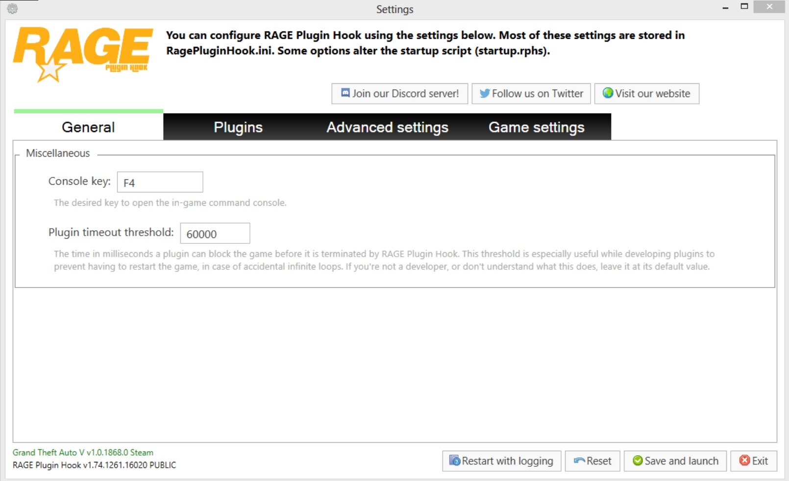Image resolution: width=789 pixels, height=481 pixels.
Task: Click the red X Exit icon
Action: click(x=744, y=460)
